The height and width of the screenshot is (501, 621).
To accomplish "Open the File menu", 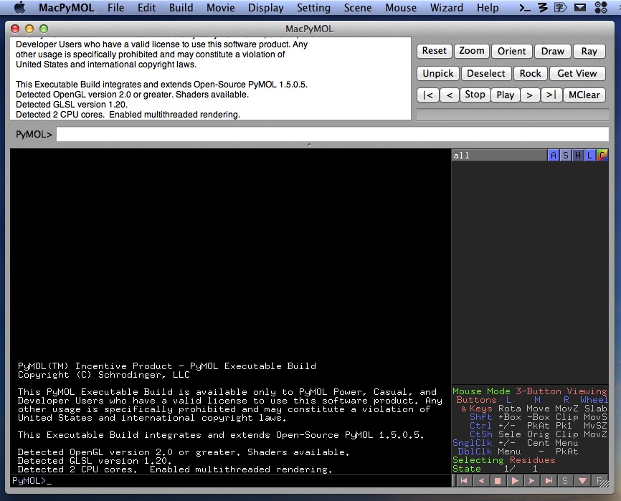I will click(x=115, y=7).
